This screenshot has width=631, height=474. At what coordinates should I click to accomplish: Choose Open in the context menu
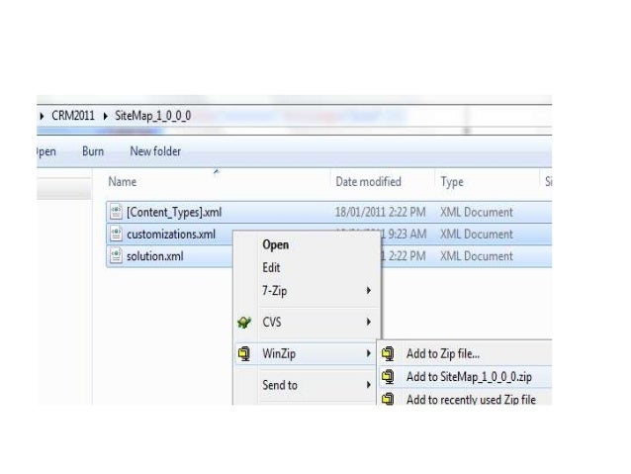click(275, 244)
